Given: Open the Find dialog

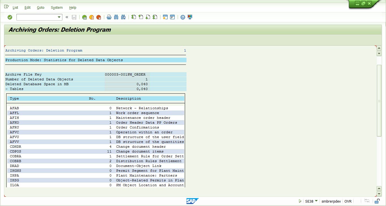Looking at the screenshot, I should [x=116, y=17].
